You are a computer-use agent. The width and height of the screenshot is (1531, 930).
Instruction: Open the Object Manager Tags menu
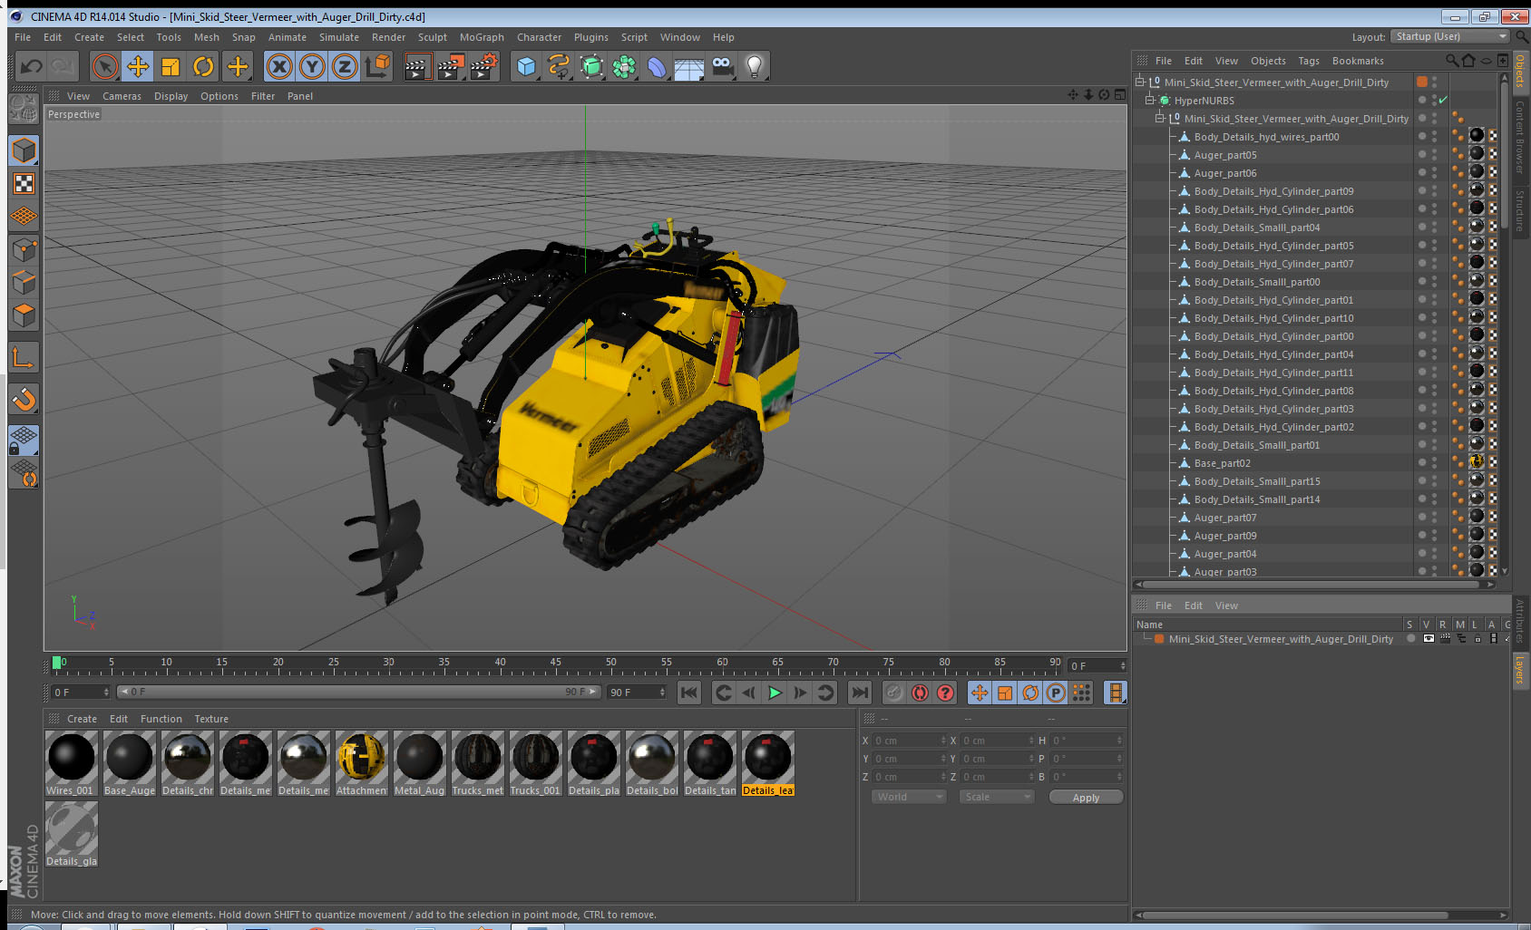pyautogui.click(x=1309, y=61)
